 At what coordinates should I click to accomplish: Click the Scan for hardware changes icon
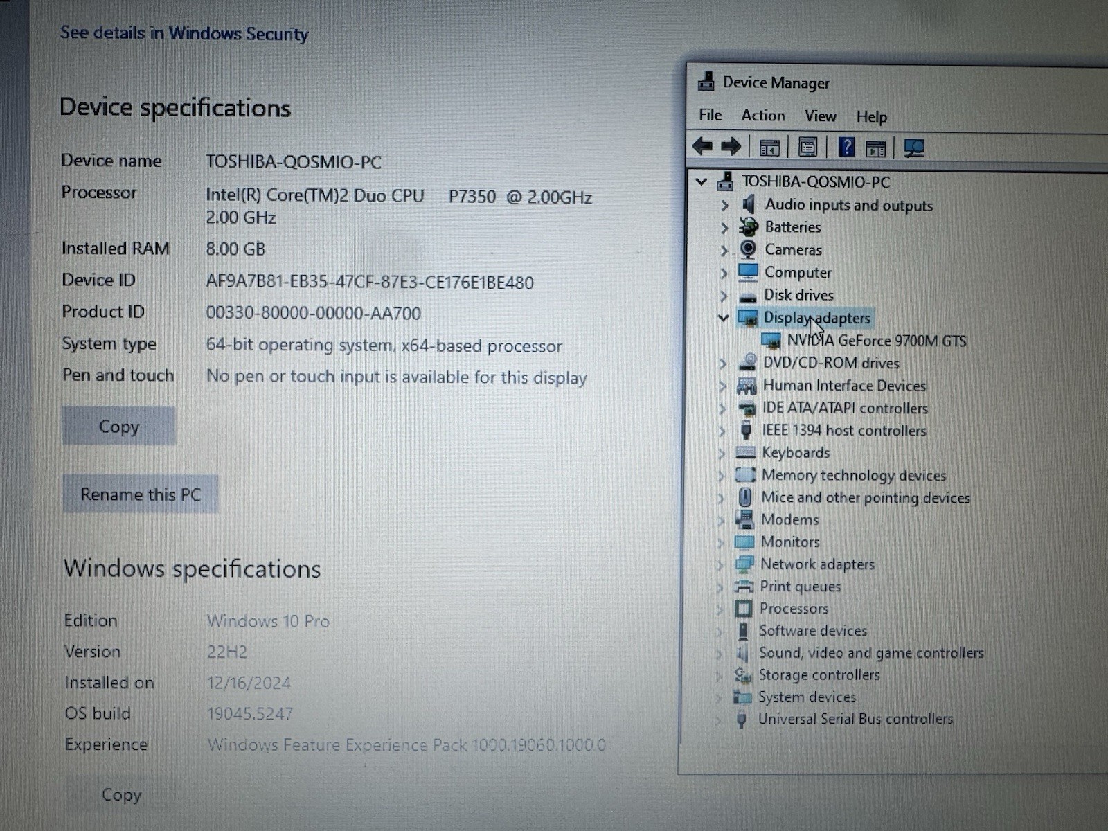pyautogui.click(x=913, y=148)
